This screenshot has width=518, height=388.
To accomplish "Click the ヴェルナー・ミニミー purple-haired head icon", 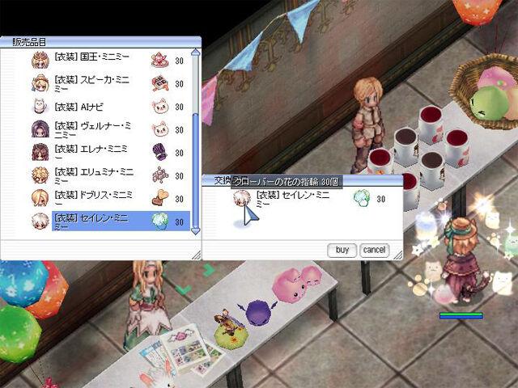I will pos(40,129).
